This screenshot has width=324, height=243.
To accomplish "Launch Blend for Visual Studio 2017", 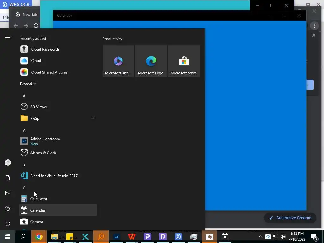I will point(58,176).
